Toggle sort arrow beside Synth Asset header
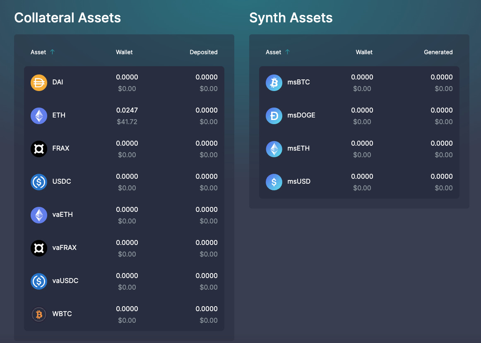The image size is (481, 343). tap(287, 52)
